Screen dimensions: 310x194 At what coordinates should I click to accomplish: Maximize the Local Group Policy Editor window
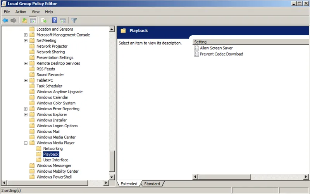[300, 3]
